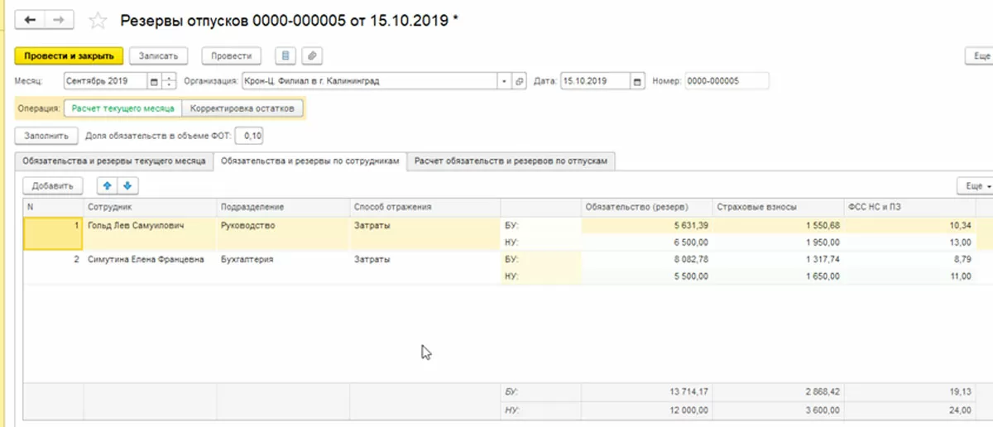Select Расчет текущего месяца operation
Screen dimensions: 993x427
122,108
